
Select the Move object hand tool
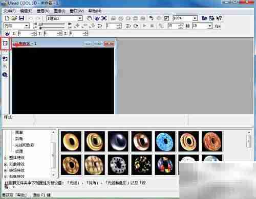(x=89, y=18)
